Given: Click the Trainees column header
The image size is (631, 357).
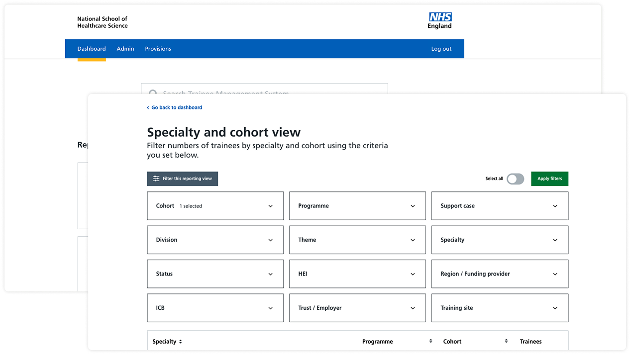Looking at the screenshot, I should [530, 342].
